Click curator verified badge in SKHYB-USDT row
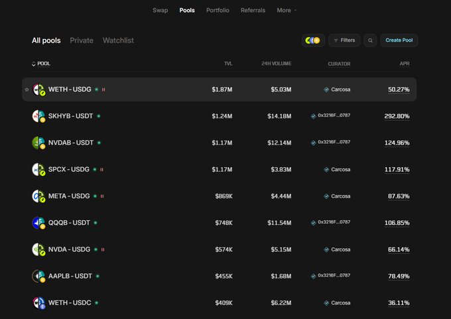 (x=313, y=116)
